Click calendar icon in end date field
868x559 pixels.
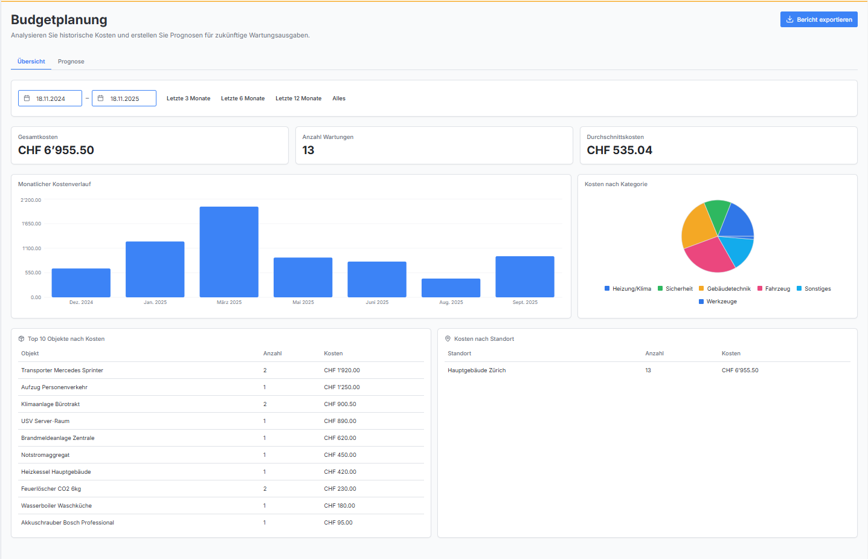(101, 98)
